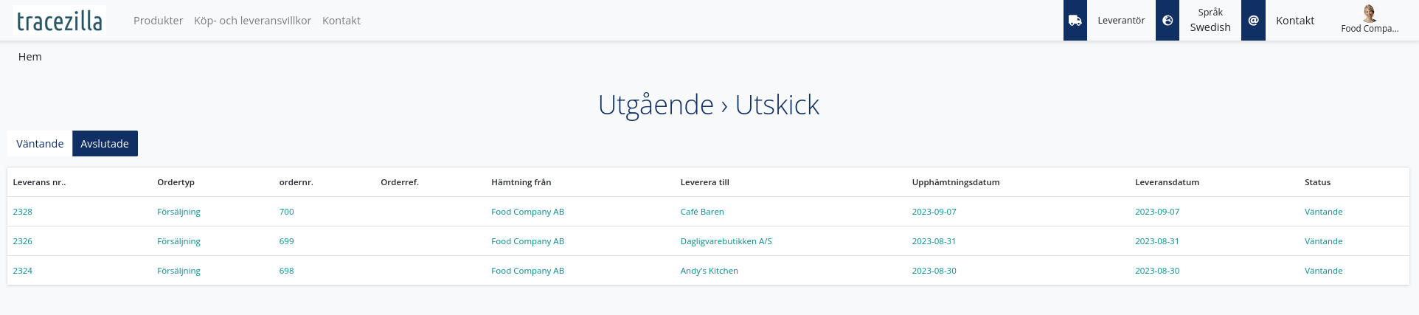Screen dimensions: 1419x315
Task: Select the Avslutade tab
Action: click(x=105, y=144)
